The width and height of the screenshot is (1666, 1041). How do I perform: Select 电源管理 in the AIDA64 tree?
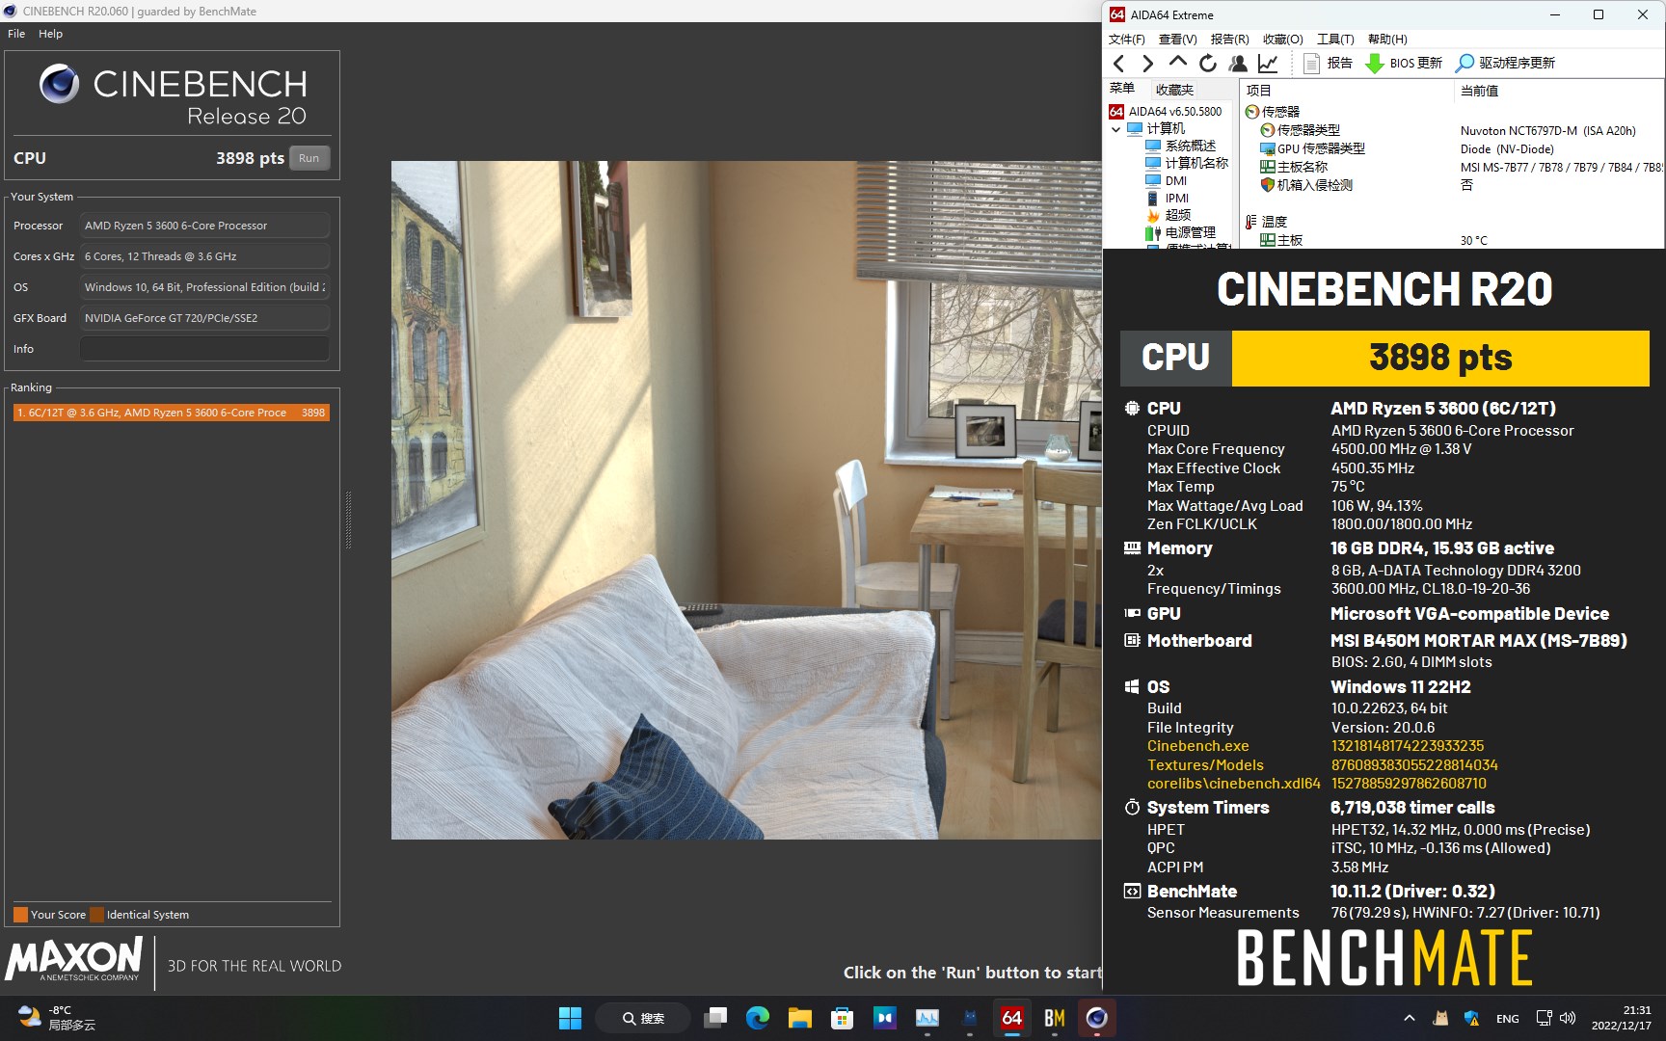[x=1181, y=233]
